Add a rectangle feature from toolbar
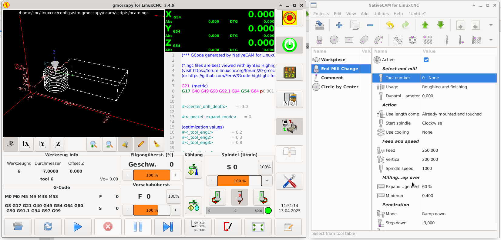 [x=349, y=40]
